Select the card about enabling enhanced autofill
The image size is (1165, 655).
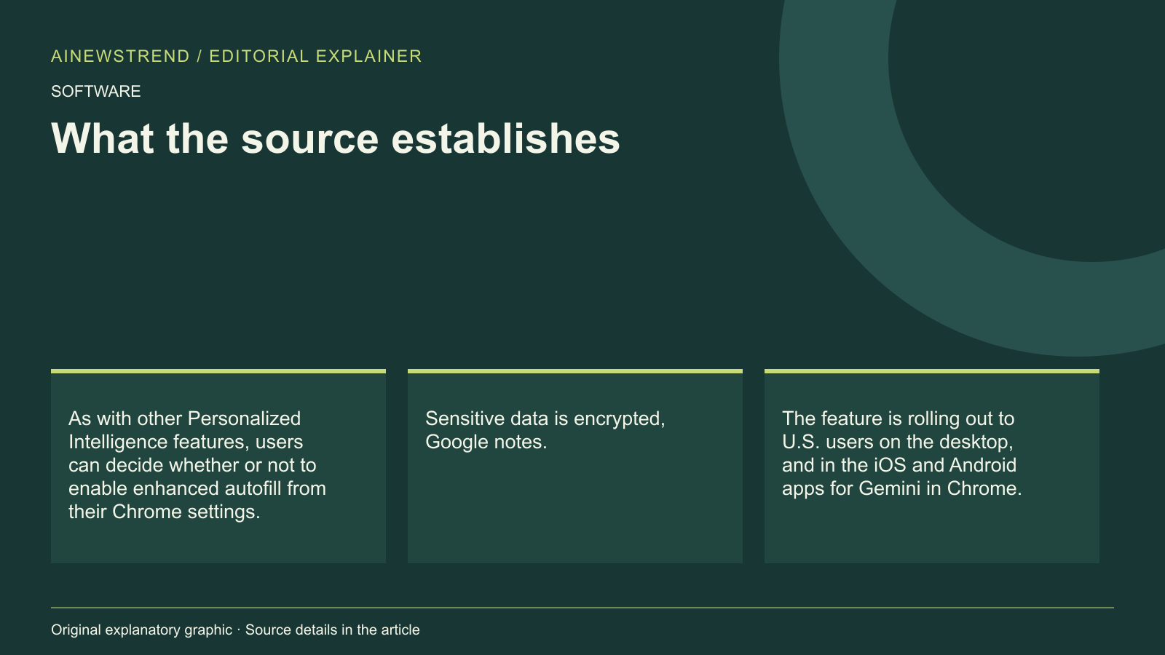click(x=218, y=466)
